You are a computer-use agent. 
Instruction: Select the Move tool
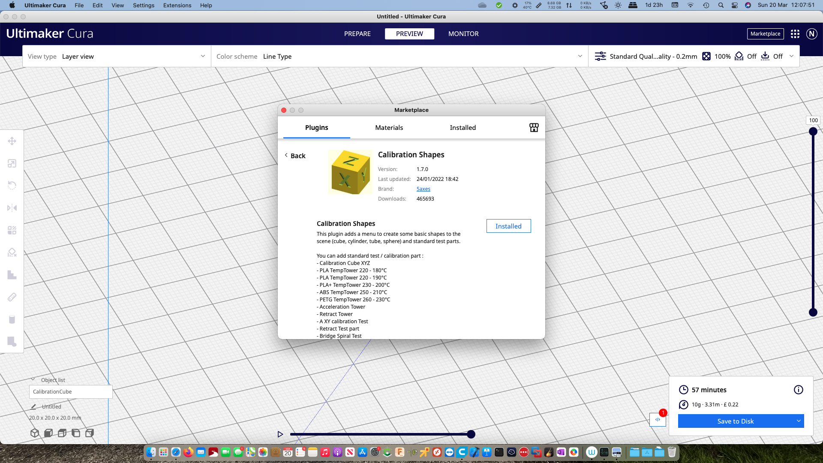pos(12,141)
